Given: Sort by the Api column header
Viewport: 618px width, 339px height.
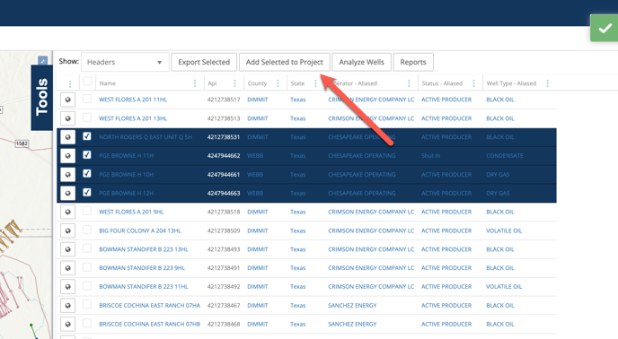Looking at the screenshot, I should pyautogui.click(x=212, y=83).
